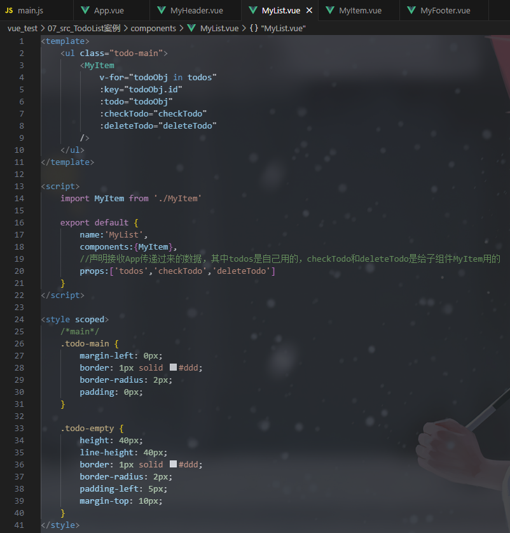Open MyList.vue breadcrumb file entry
Viewport: 510px width, 533px height.
tap(219, 28)
